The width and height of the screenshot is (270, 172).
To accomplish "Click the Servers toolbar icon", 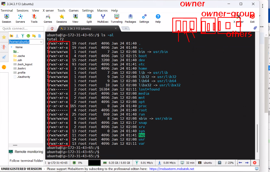I will tap(20, 18).
